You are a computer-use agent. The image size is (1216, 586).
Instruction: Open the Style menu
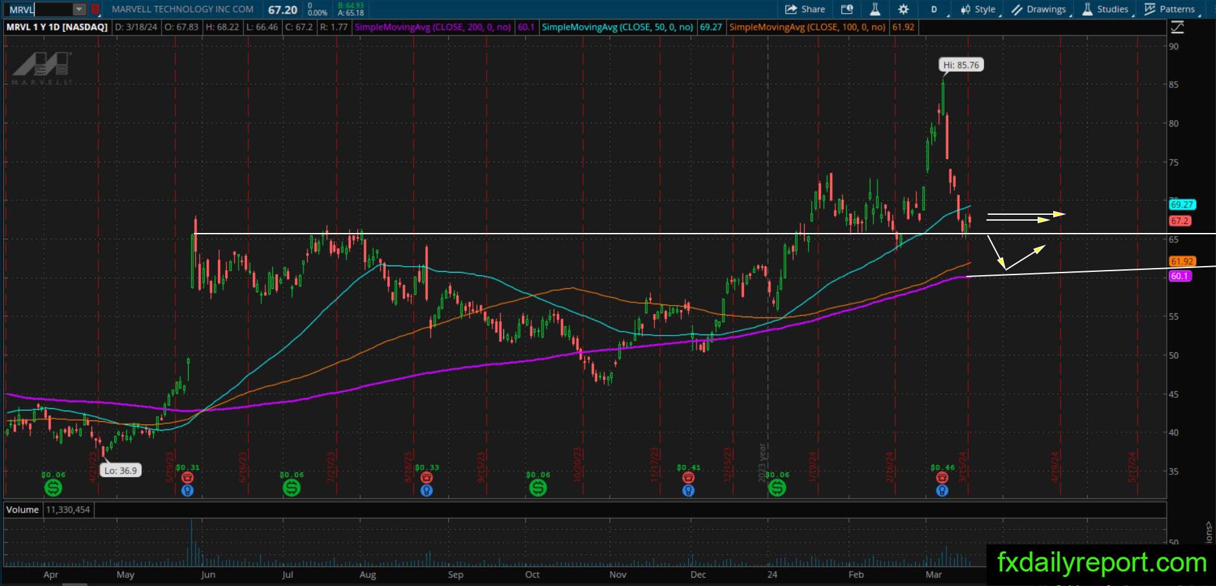[x=979, y=9]
